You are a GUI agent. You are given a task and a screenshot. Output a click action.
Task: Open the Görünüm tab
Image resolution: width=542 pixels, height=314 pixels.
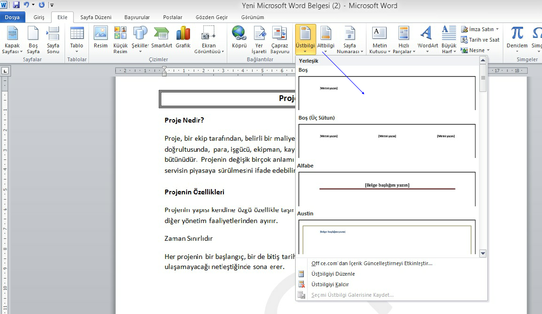coord(252,17)
